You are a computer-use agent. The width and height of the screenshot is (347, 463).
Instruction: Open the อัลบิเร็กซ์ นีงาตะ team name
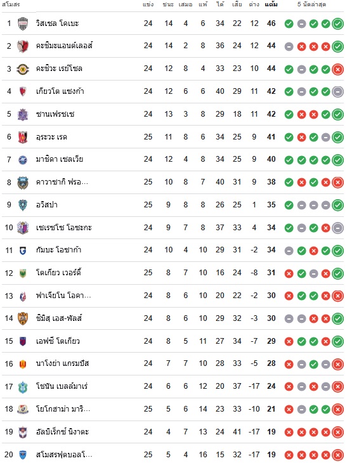point(62,432)
